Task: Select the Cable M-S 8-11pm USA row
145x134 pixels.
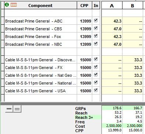Action: tap(41, 91)
